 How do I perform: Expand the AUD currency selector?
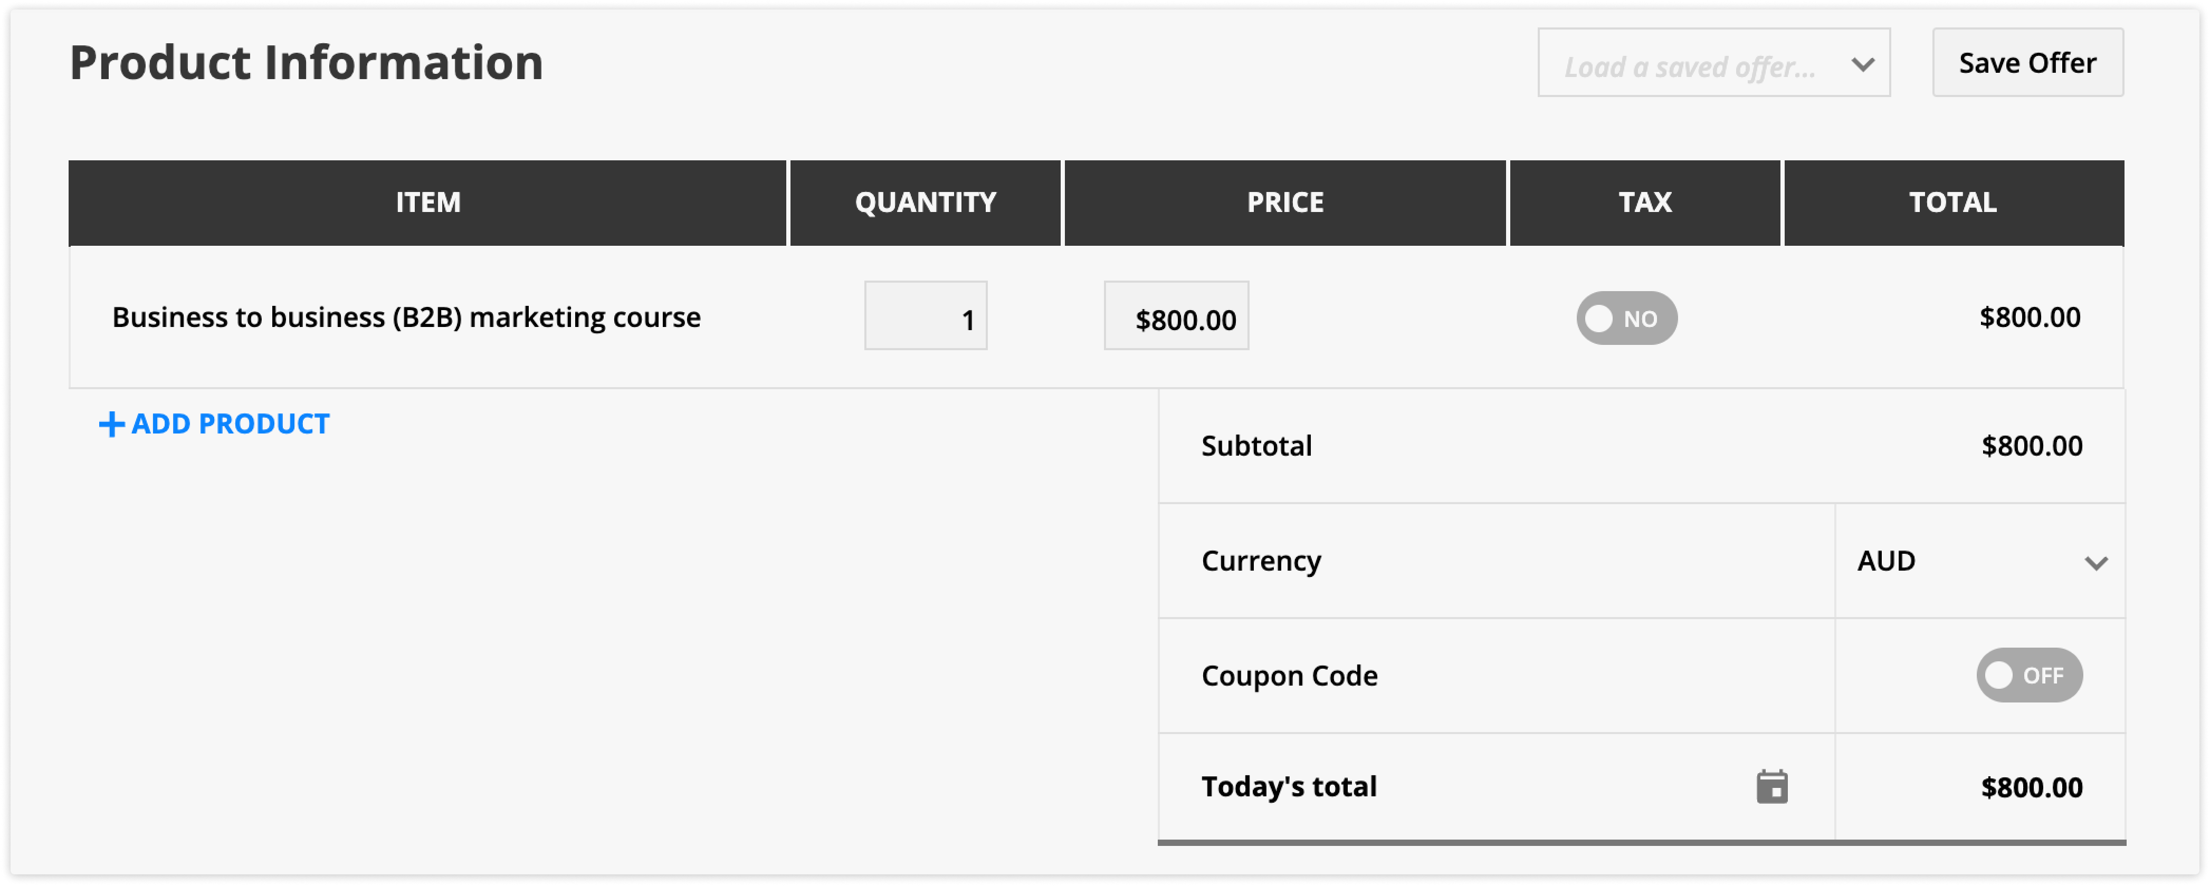click(x=1980, y=561)
